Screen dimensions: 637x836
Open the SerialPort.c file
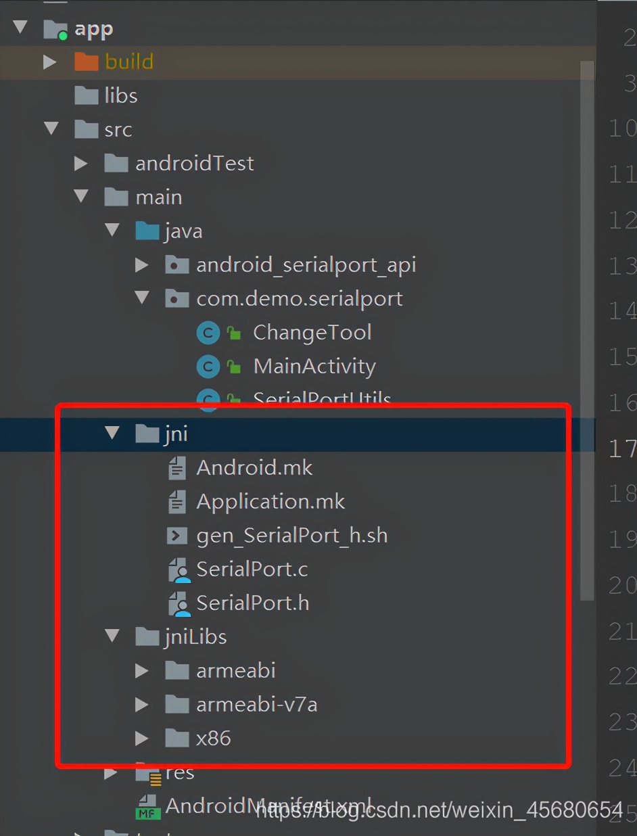(x=252, y=569)
